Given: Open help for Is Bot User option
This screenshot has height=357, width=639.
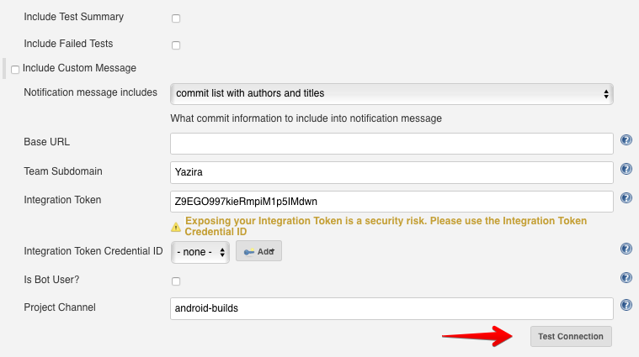Looking at the screenshot, I should pos(626,278).
